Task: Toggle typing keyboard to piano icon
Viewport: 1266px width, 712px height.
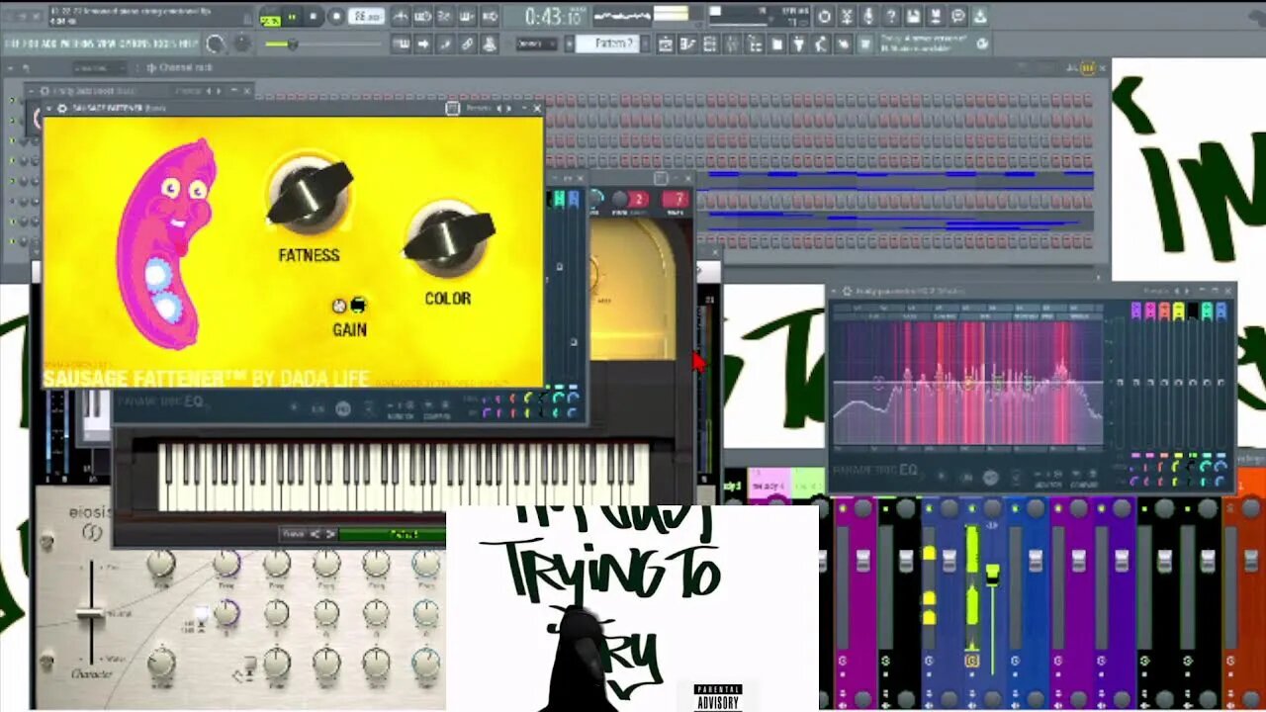Action: tap(401, 44)
